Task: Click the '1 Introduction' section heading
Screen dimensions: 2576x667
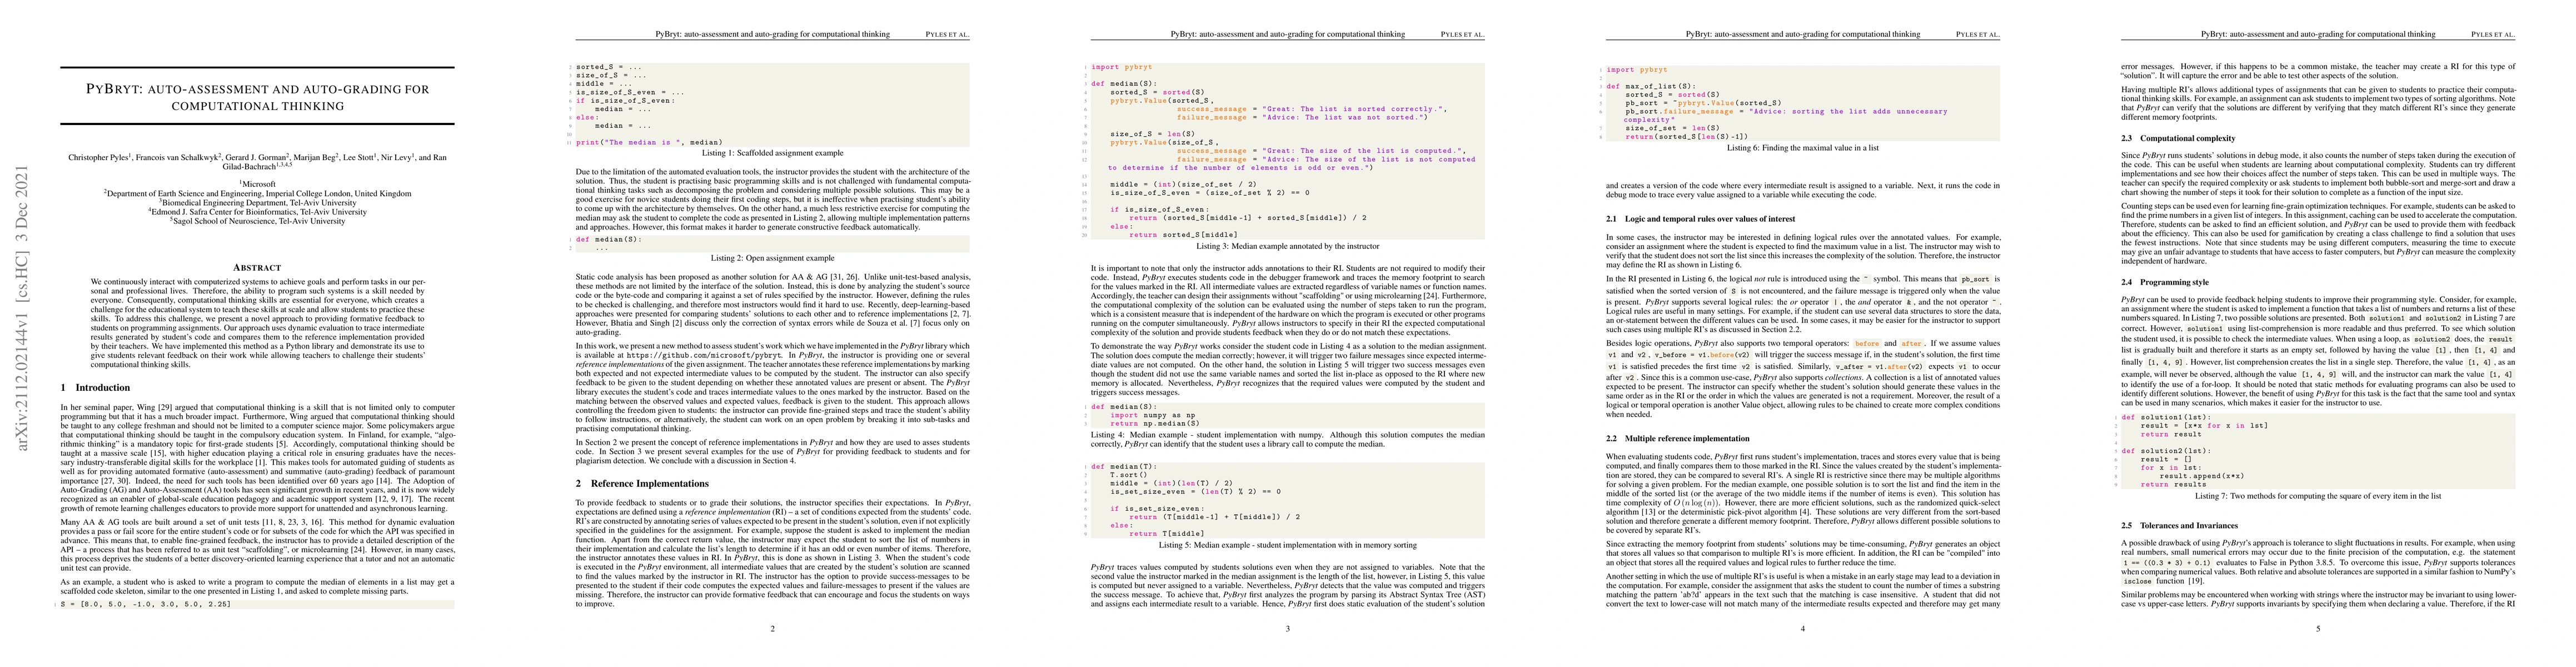Action: pyautogui.click(x=96, y=387)
